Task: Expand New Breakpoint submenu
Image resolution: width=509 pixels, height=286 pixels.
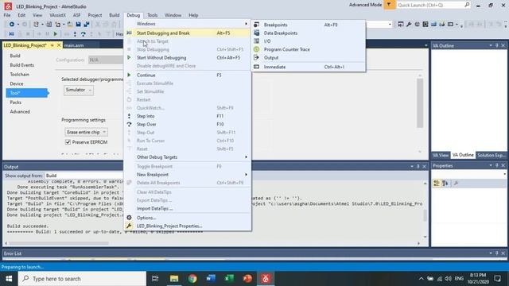Action: pyautogui.click(x=188, y=175)
